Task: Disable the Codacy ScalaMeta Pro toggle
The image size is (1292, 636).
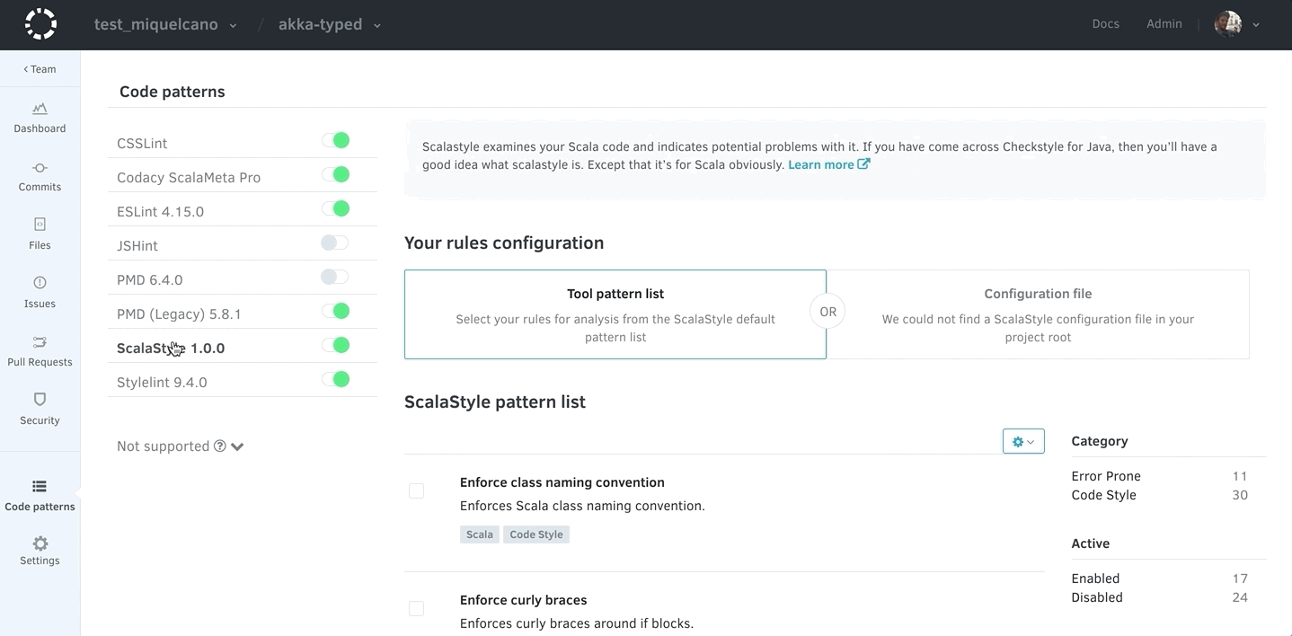Action: pos(335,174)
